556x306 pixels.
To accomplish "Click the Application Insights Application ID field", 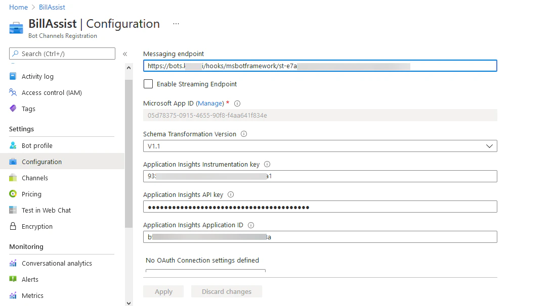I will pos(320,237).
